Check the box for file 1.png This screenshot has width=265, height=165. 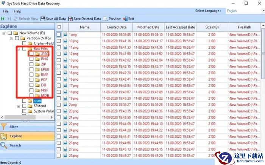pyautogui.click(x=59, y=35)
